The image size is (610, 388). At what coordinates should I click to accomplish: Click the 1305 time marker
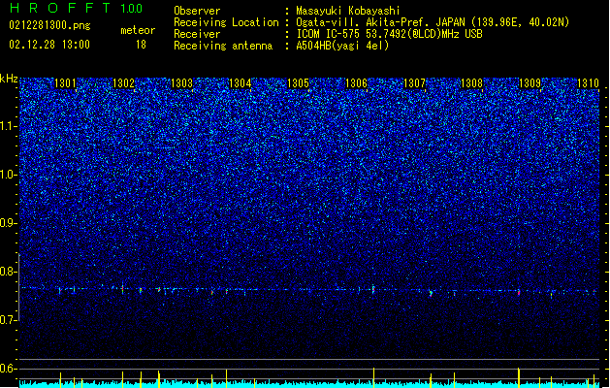298,83
